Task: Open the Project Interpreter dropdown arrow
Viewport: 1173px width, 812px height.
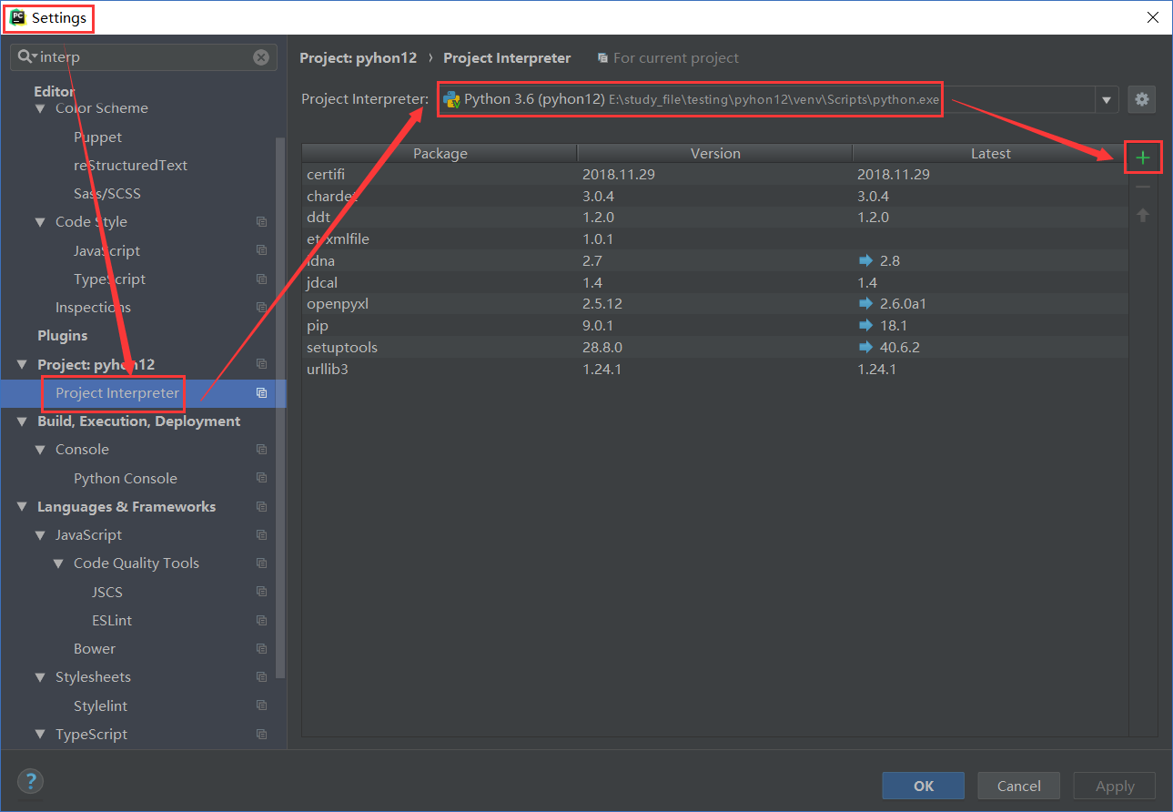Action: point(1107,99)
